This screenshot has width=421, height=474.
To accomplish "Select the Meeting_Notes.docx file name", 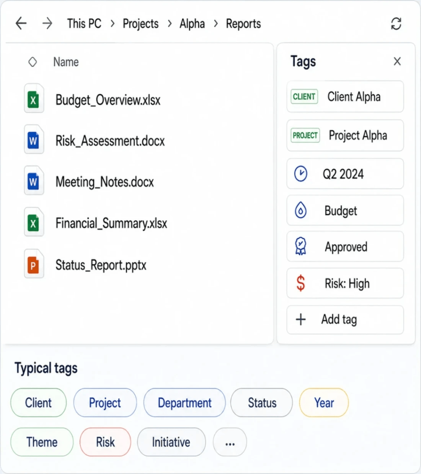I will click(x=105, y=182).
